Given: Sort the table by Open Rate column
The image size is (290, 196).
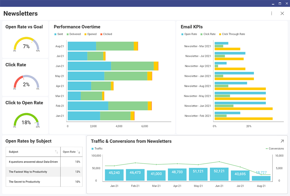Looking at the screenshot, I should pos(79,152).
